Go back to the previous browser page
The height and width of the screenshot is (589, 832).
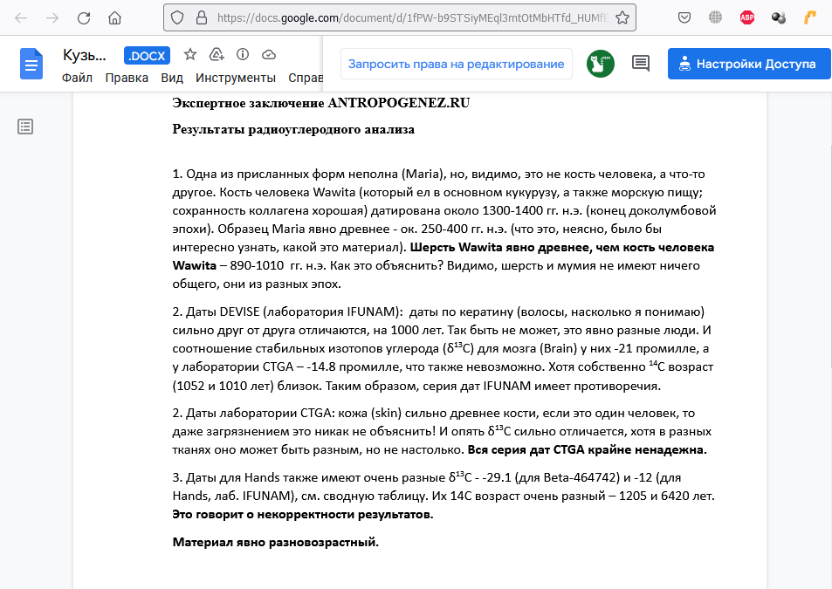coord(21,18)
